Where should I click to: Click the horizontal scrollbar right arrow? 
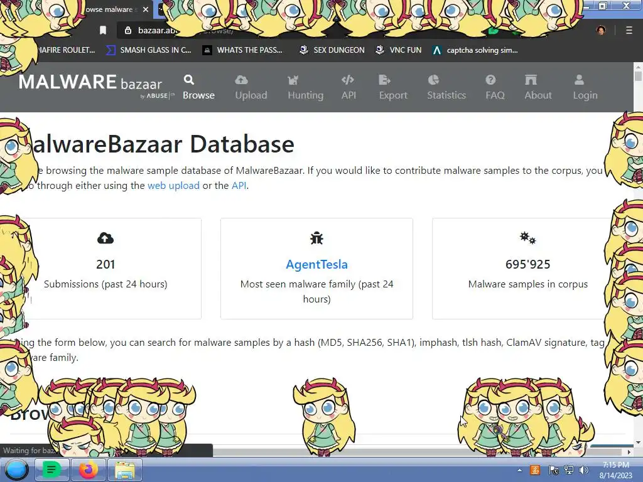(x=629, y=452)
